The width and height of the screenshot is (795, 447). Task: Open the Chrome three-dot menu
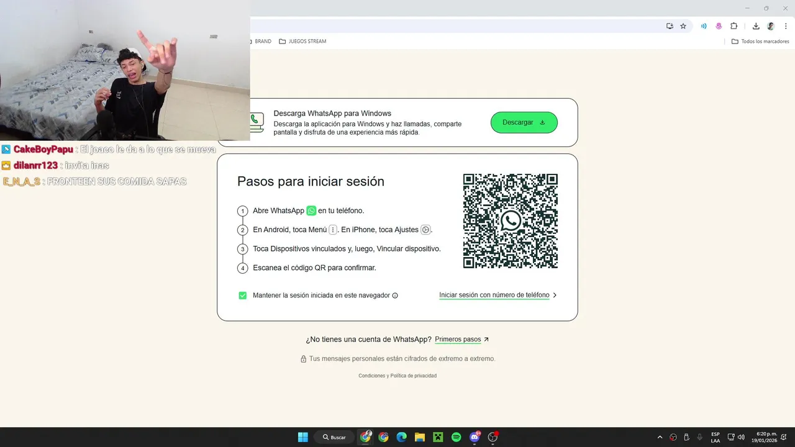(786, 26)
